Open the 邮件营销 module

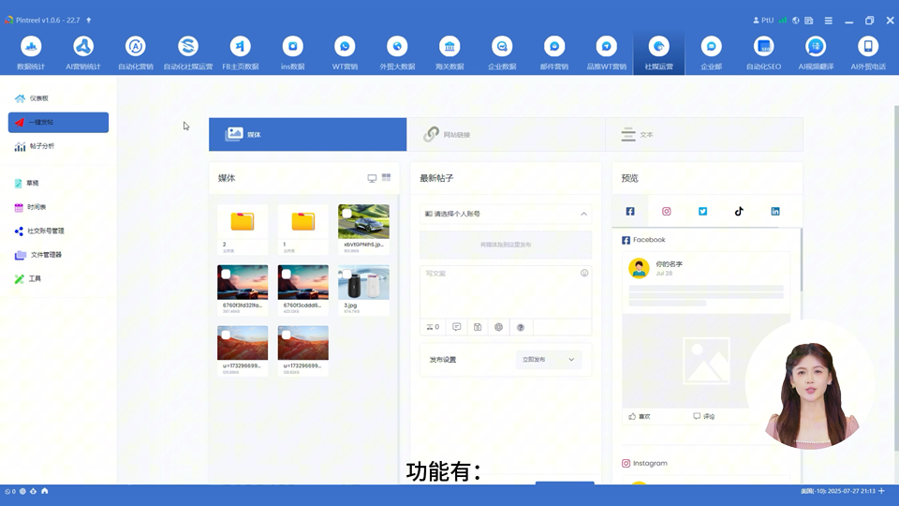tap(553, 52)
